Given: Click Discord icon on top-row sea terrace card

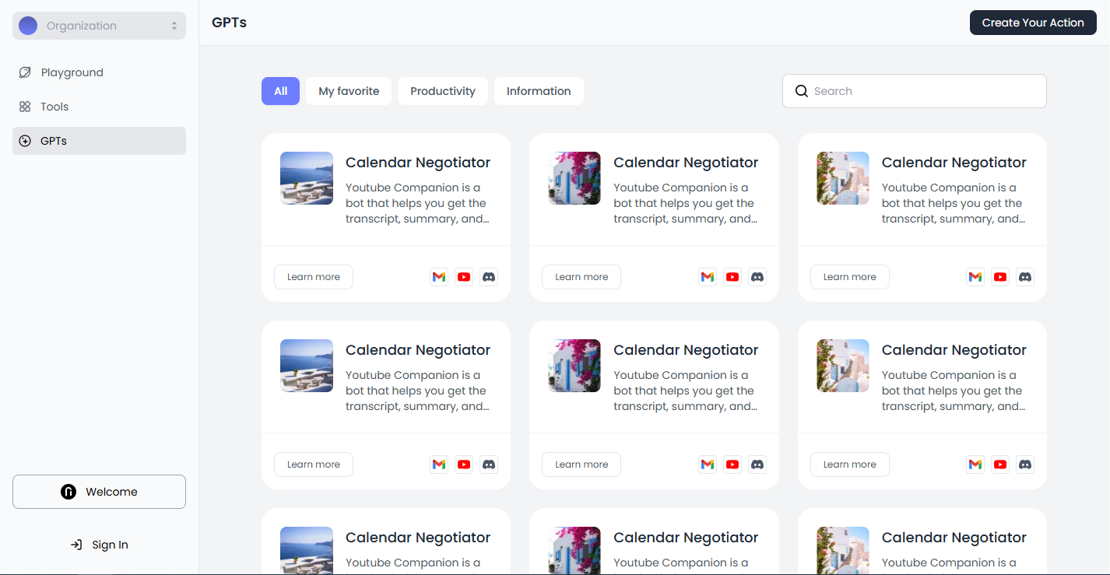Looking at the screenshot, I should pos(489,277).
